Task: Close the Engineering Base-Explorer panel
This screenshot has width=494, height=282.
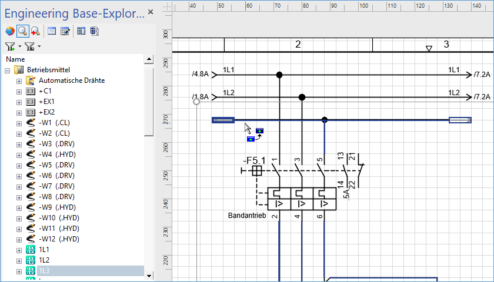Action: point(151,12)
